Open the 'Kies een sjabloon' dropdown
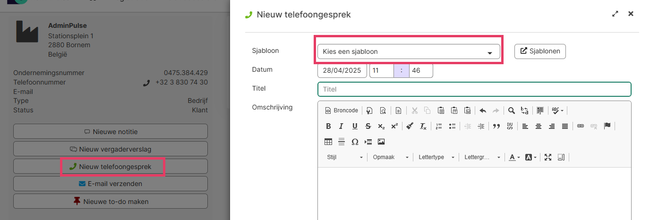650x220 pixels. 408,52
